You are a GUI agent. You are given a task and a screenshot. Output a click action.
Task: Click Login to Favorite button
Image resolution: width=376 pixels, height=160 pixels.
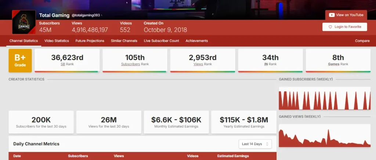(344, 27)
